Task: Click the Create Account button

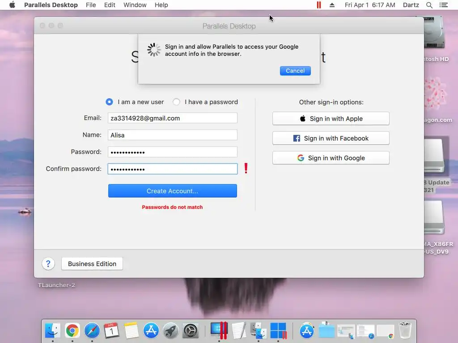Action: 172,191
